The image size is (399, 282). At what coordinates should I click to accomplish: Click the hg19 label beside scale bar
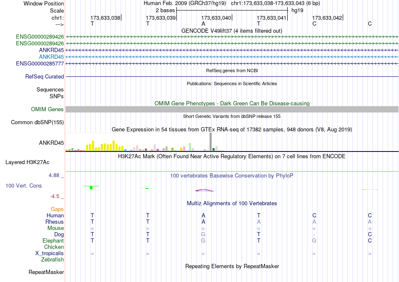coord(297,10)
